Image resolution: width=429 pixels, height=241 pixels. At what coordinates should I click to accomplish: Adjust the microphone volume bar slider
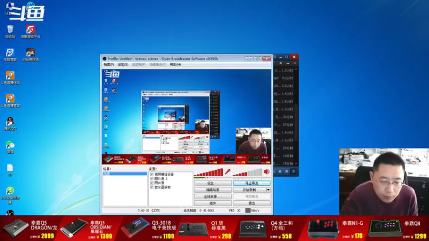point(209,172)
